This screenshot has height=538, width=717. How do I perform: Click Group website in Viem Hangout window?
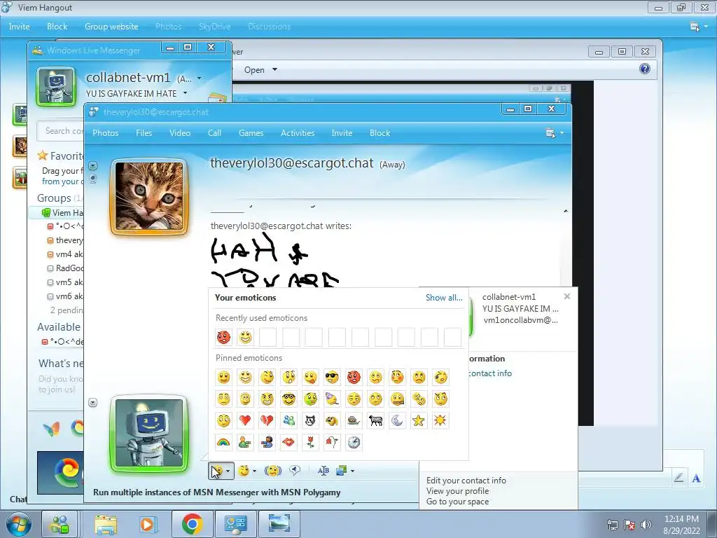(111, 27)
